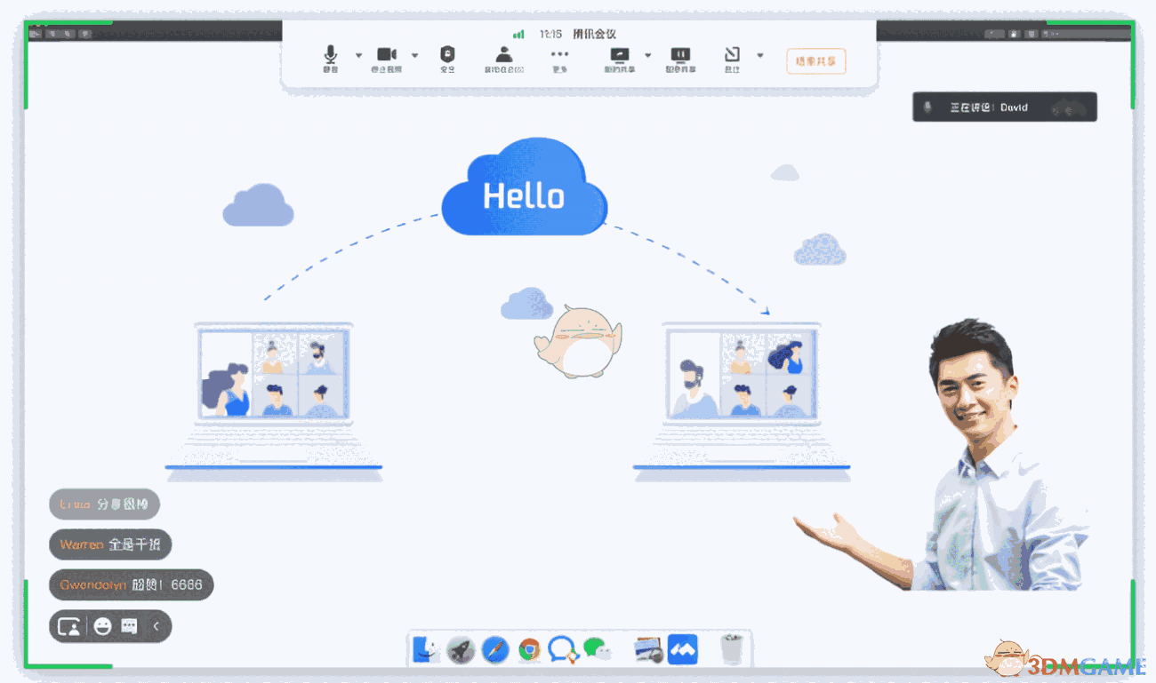Click the orange end sharing button
The image size is (1156, 683).
point(816,61)
